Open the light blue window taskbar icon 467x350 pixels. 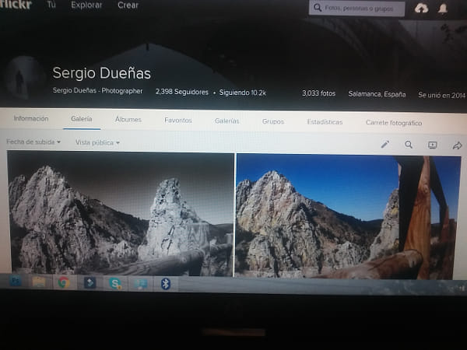141,284
